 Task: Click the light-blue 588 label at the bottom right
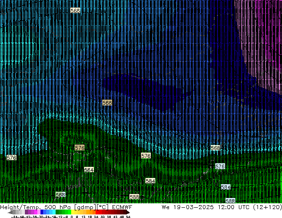230,201
